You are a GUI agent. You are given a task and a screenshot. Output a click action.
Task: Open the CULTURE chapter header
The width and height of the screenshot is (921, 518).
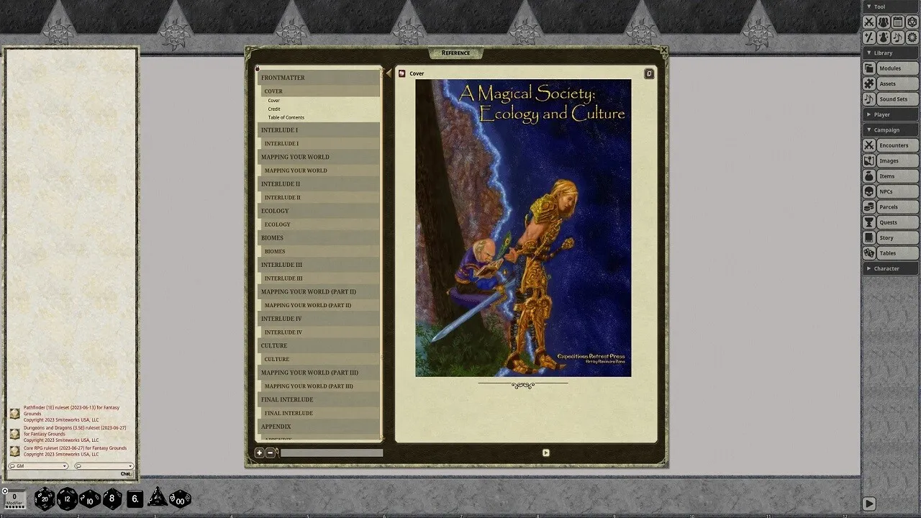(319, 346)
